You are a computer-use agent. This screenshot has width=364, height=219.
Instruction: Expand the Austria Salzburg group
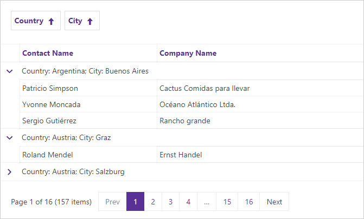(9, 172)
